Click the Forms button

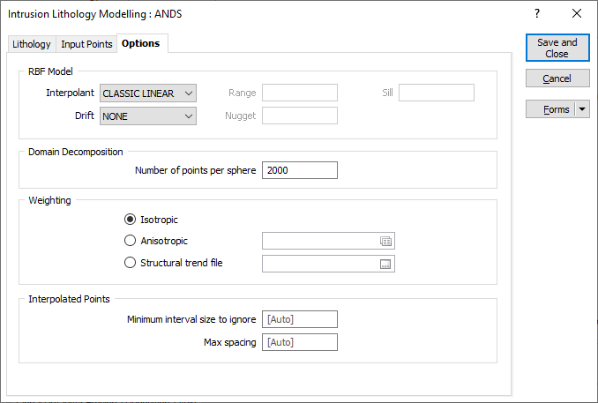point(550,109)
